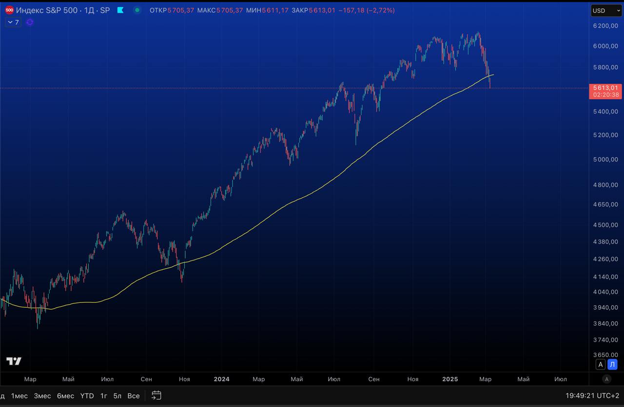Viewport: 624px width, 407px height.
Task: Expand the collapsed indicators list showing 7
Action: 13,22
